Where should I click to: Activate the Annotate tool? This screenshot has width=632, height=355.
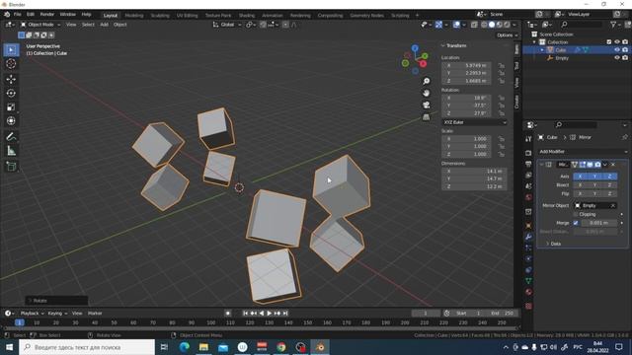pyautogui.click(x=11, y=136)
